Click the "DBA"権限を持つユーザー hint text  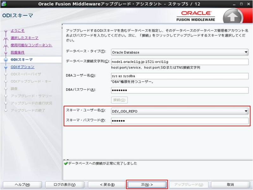coord(132,82)
